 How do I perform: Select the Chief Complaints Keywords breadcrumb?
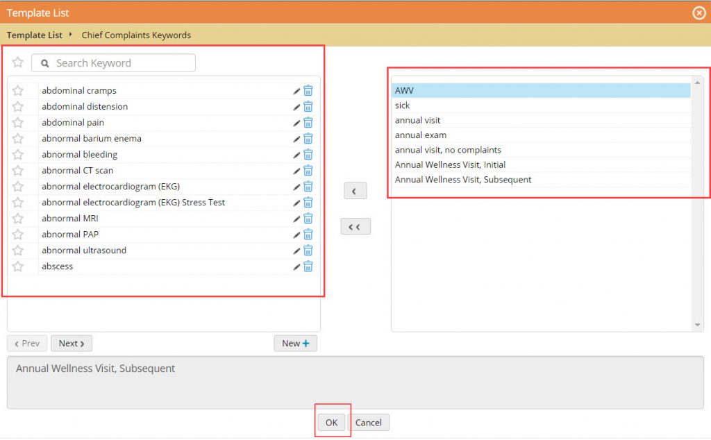click(136, 35)
